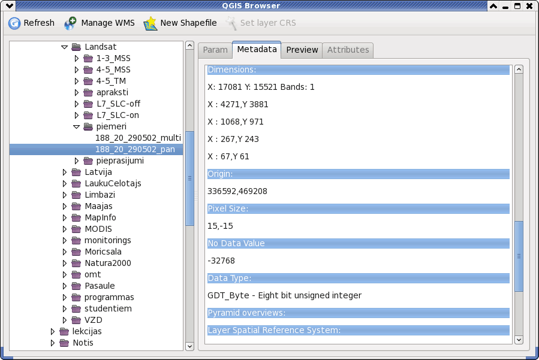
Task: Click the tree panel scrollbar handle
Action: 189,179
